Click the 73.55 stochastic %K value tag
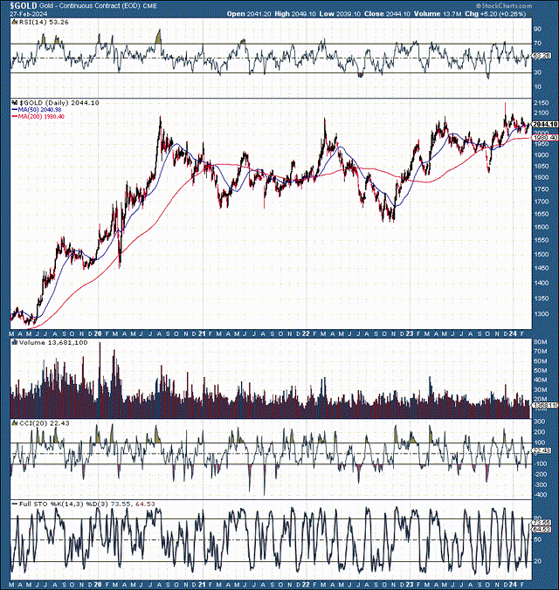559x590 pixels. pos(542,523)
